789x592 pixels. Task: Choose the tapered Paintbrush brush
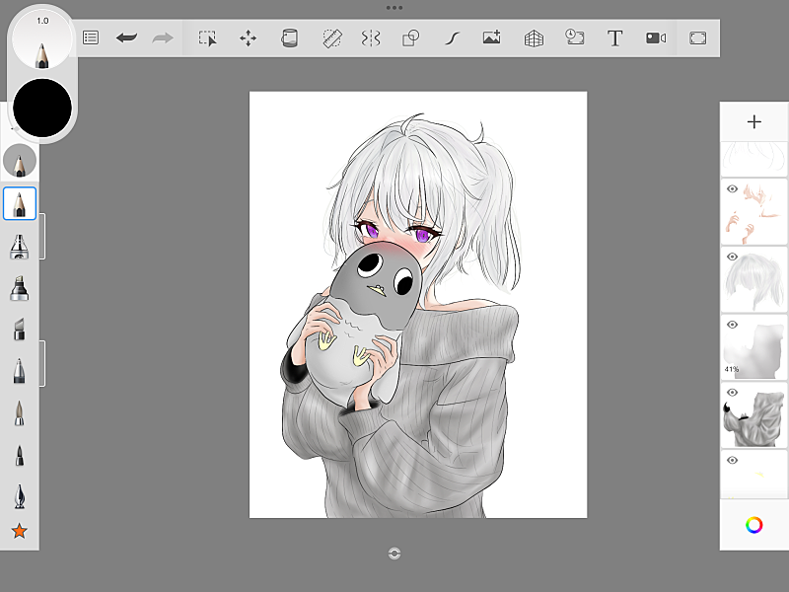(19, 413)
